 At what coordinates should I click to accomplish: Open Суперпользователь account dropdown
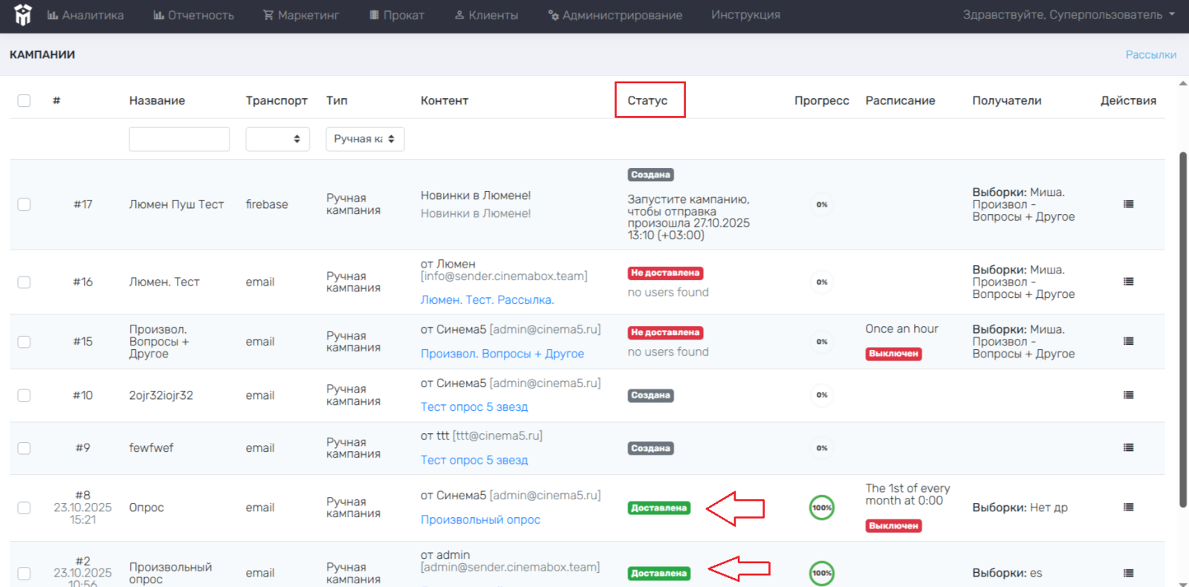1068,15
